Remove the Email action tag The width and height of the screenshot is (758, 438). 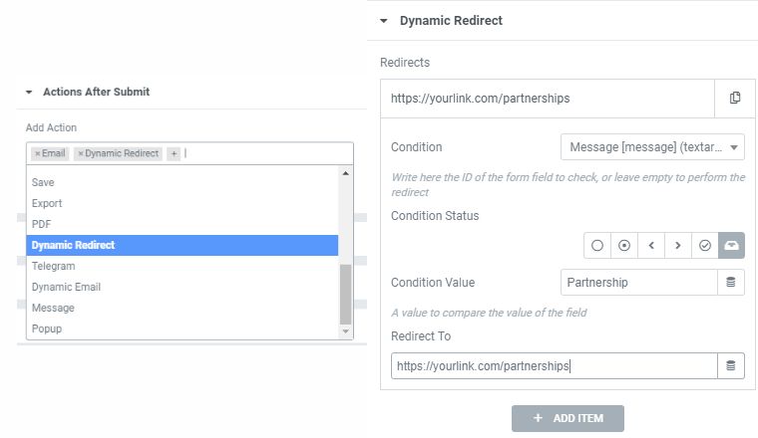(x=37, y=154)
